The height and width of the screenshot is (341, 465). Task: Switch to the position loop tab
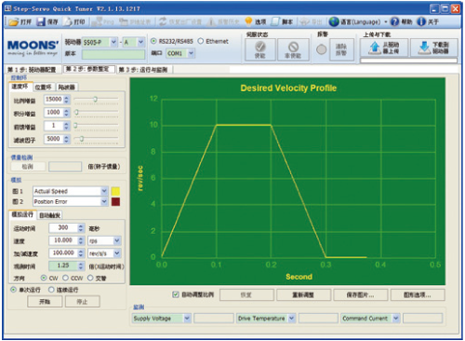tap(44, 88)
